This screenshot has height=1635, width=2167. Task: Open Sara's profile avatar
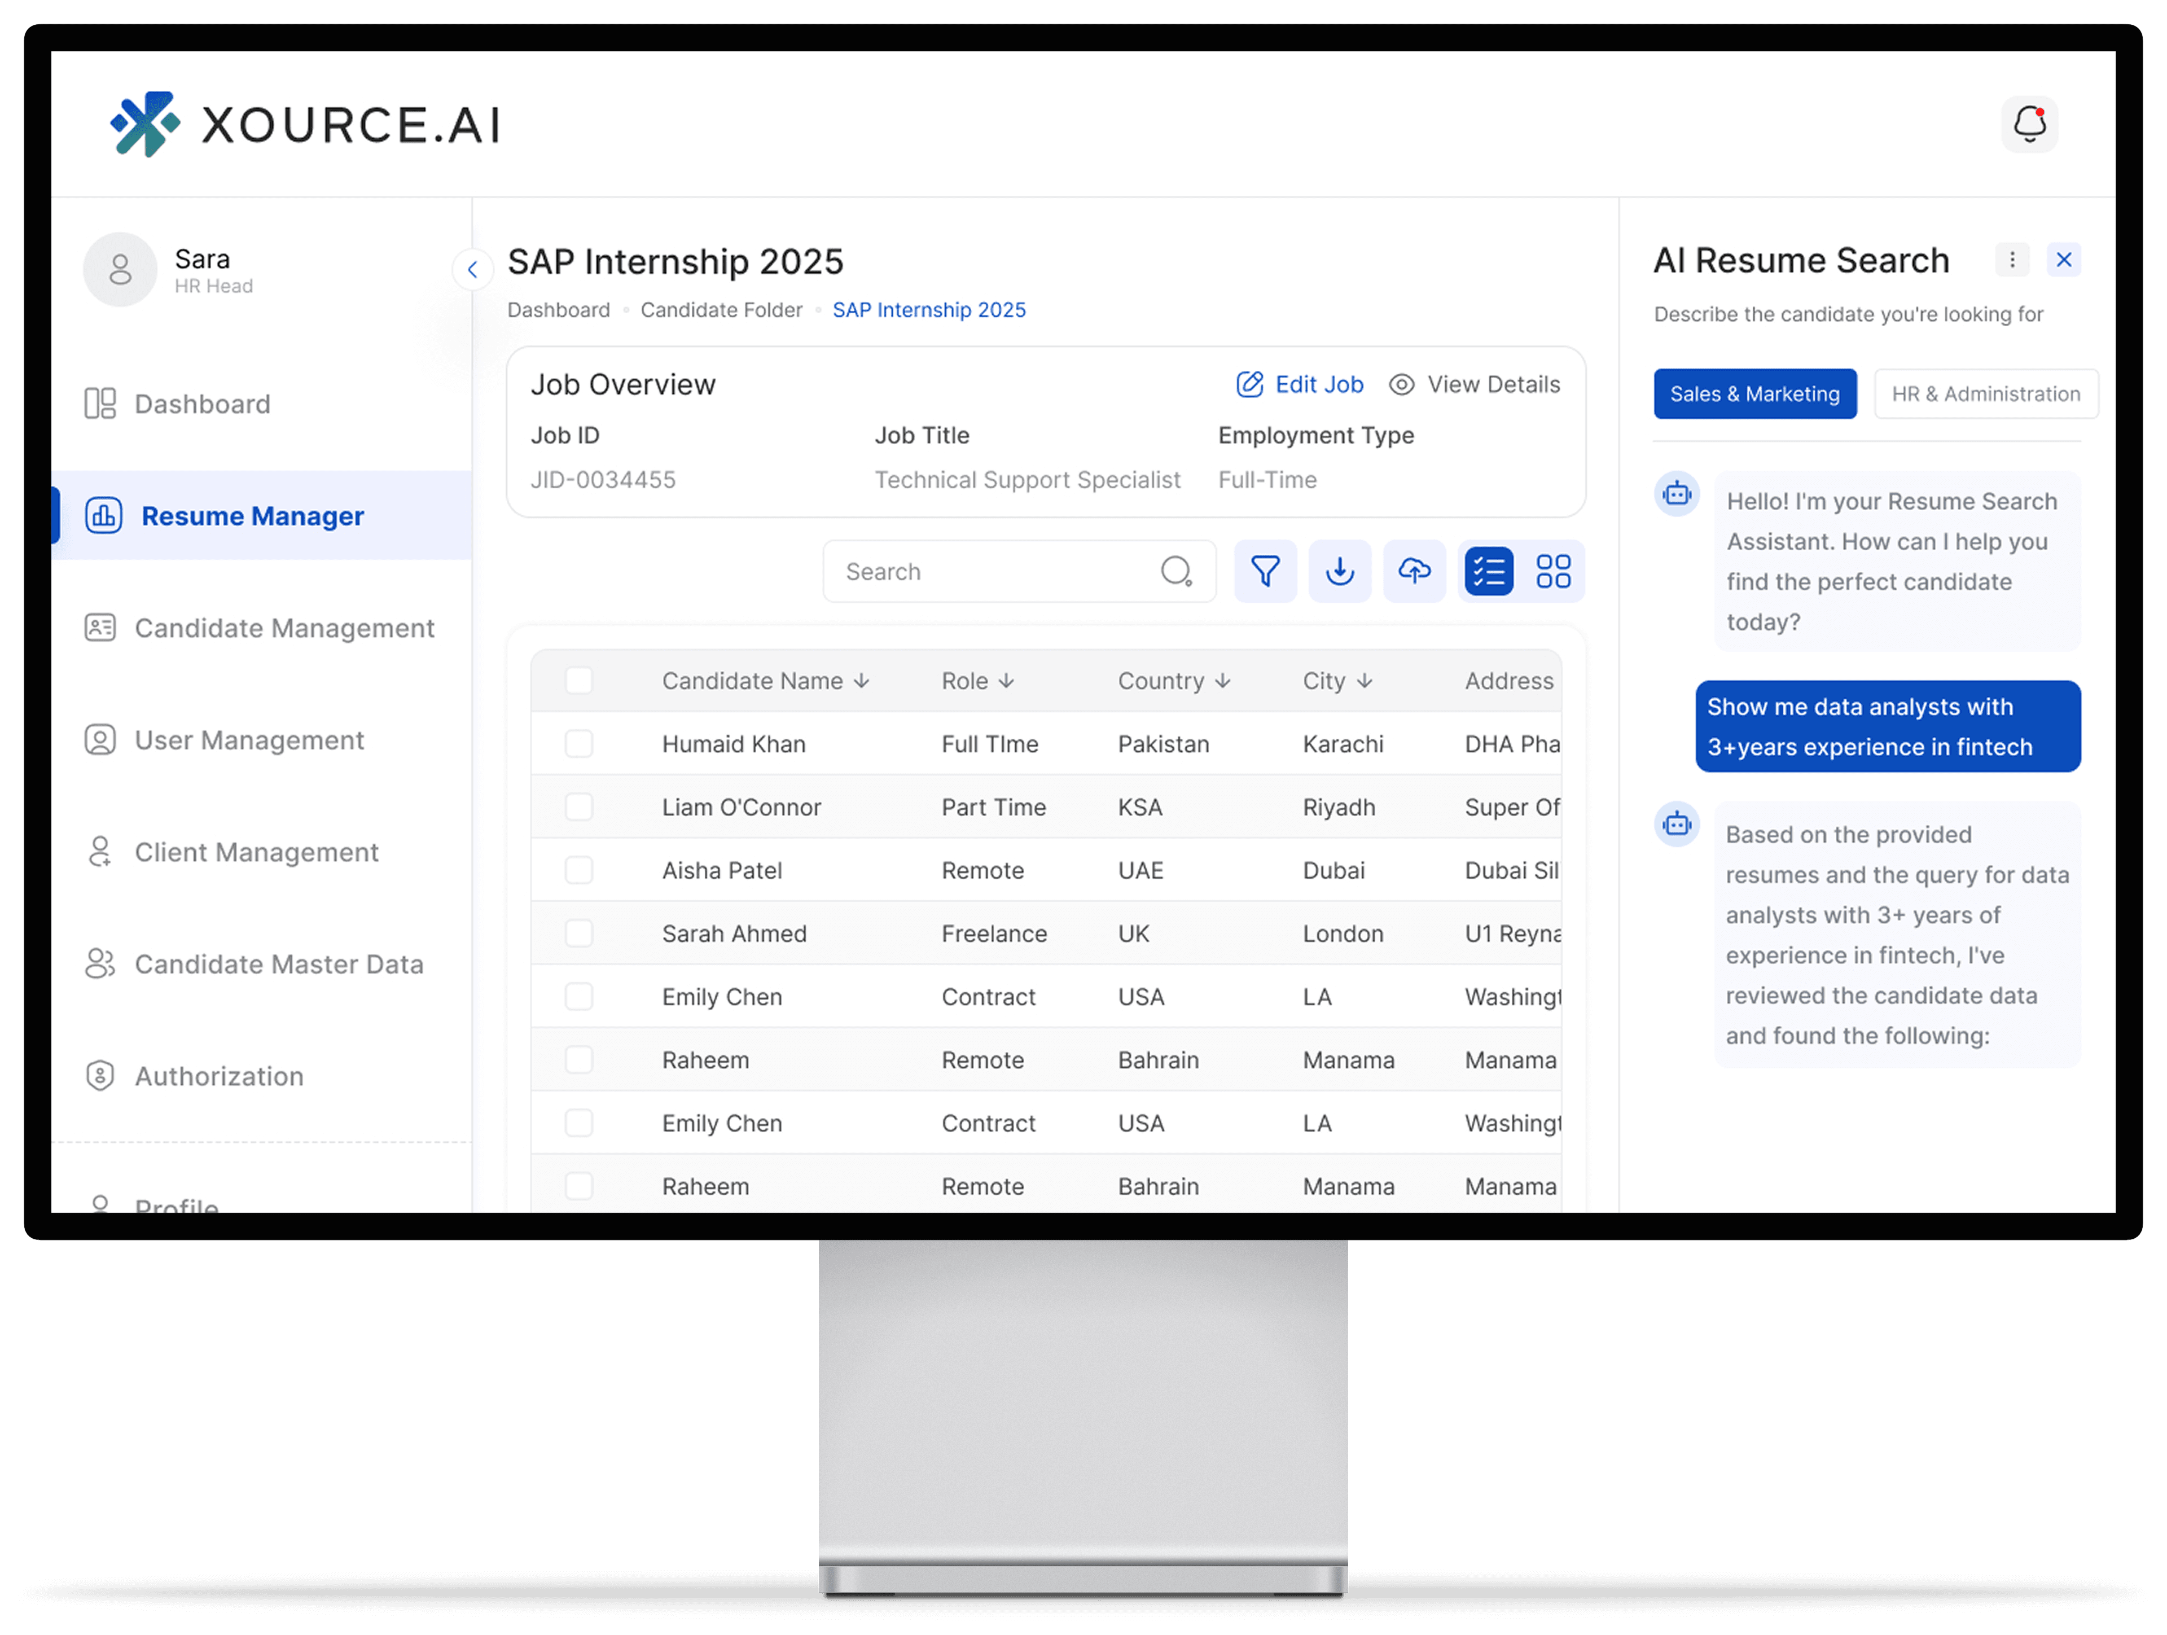[120, 269]
